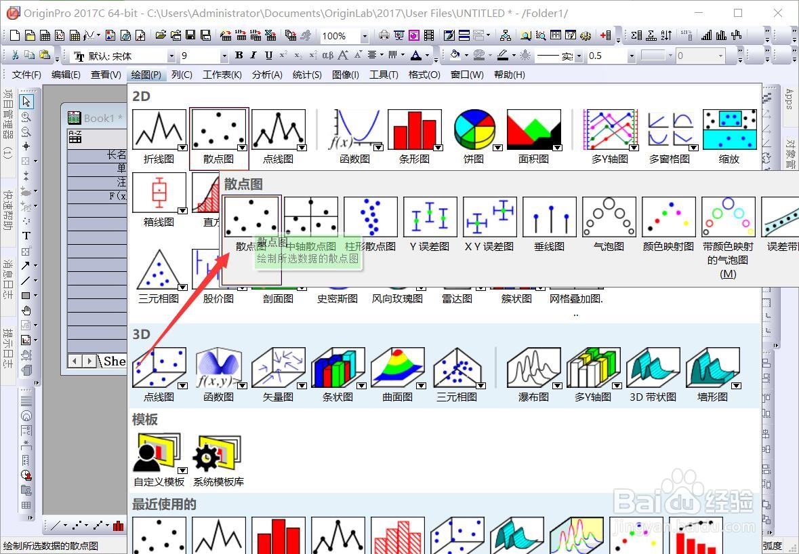Open 系统模板库 template library
Screen dimensions: 799x554
coord(219,453)
